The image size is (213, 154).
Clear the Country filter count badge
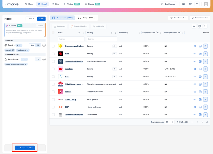point(20,45)
